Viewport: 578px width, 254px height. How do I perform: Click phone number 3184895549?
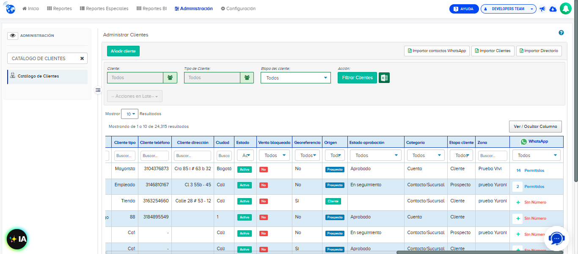click(x=156, y=217)
